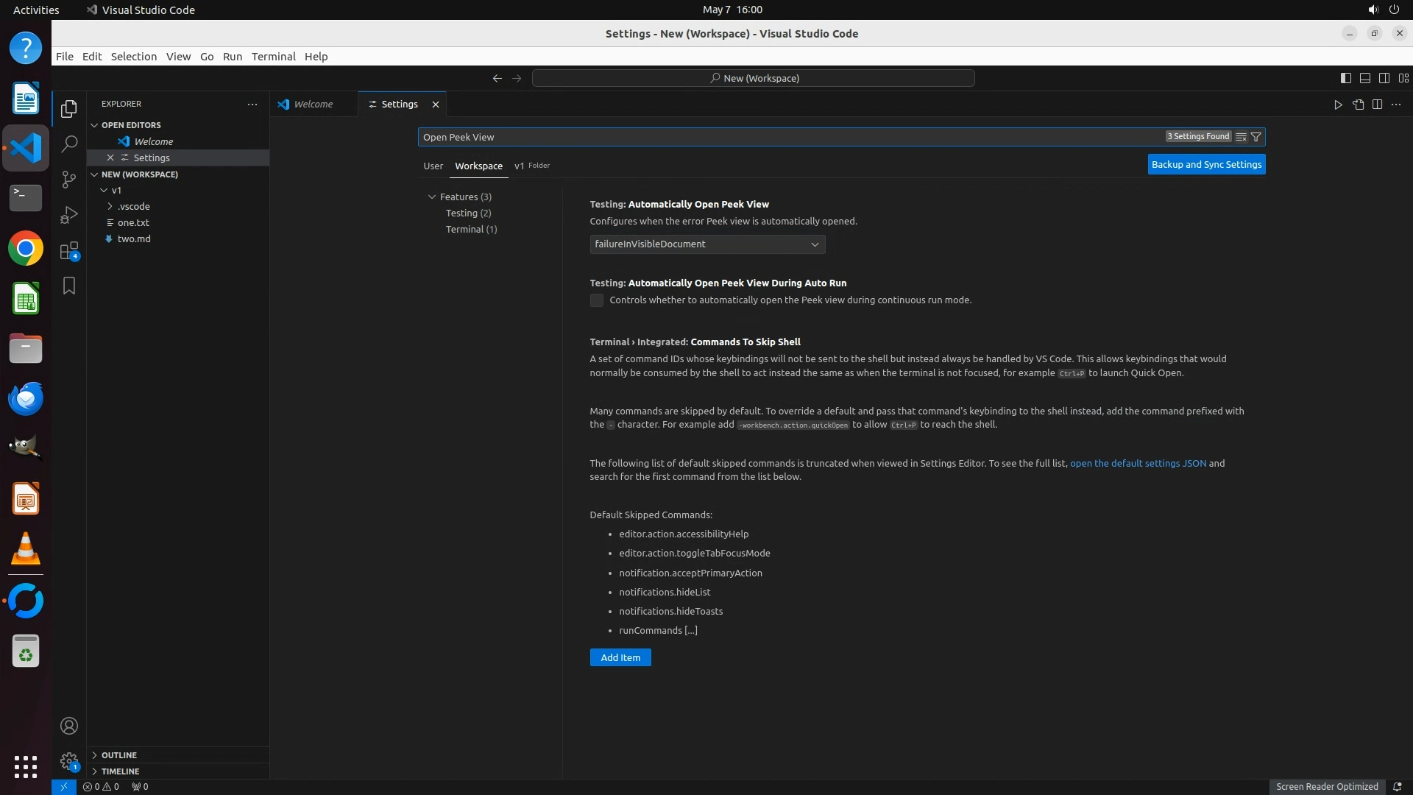The height and width of the screenshot is (795, 1413).
Task: Toggle the bottom panel layout icon
Action: click(x=1364, y=78)
